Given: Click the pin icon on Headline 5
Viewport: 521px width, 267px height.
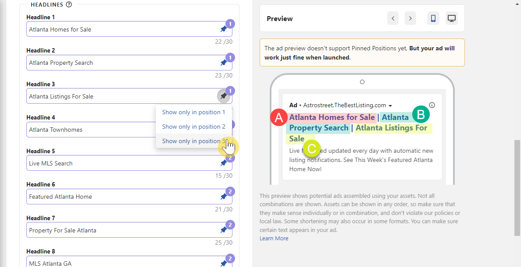Looking at the screenshot, I should (x=224, y=163).
